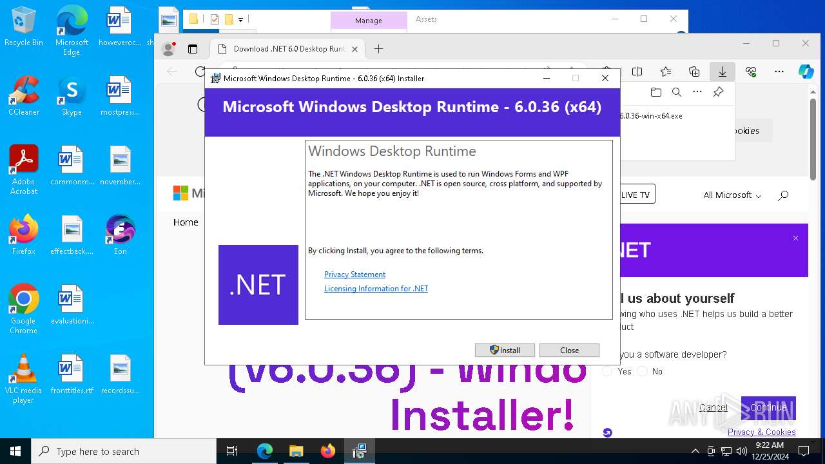This screenshot has width=825, height=464.
Task: Open the Google Chrome desktop icon
Action: click(x=24, y=309)
